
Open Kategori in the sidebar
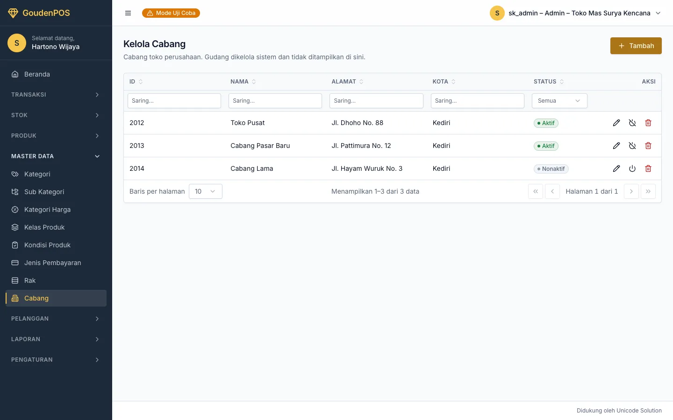click(x=56, y=174)
